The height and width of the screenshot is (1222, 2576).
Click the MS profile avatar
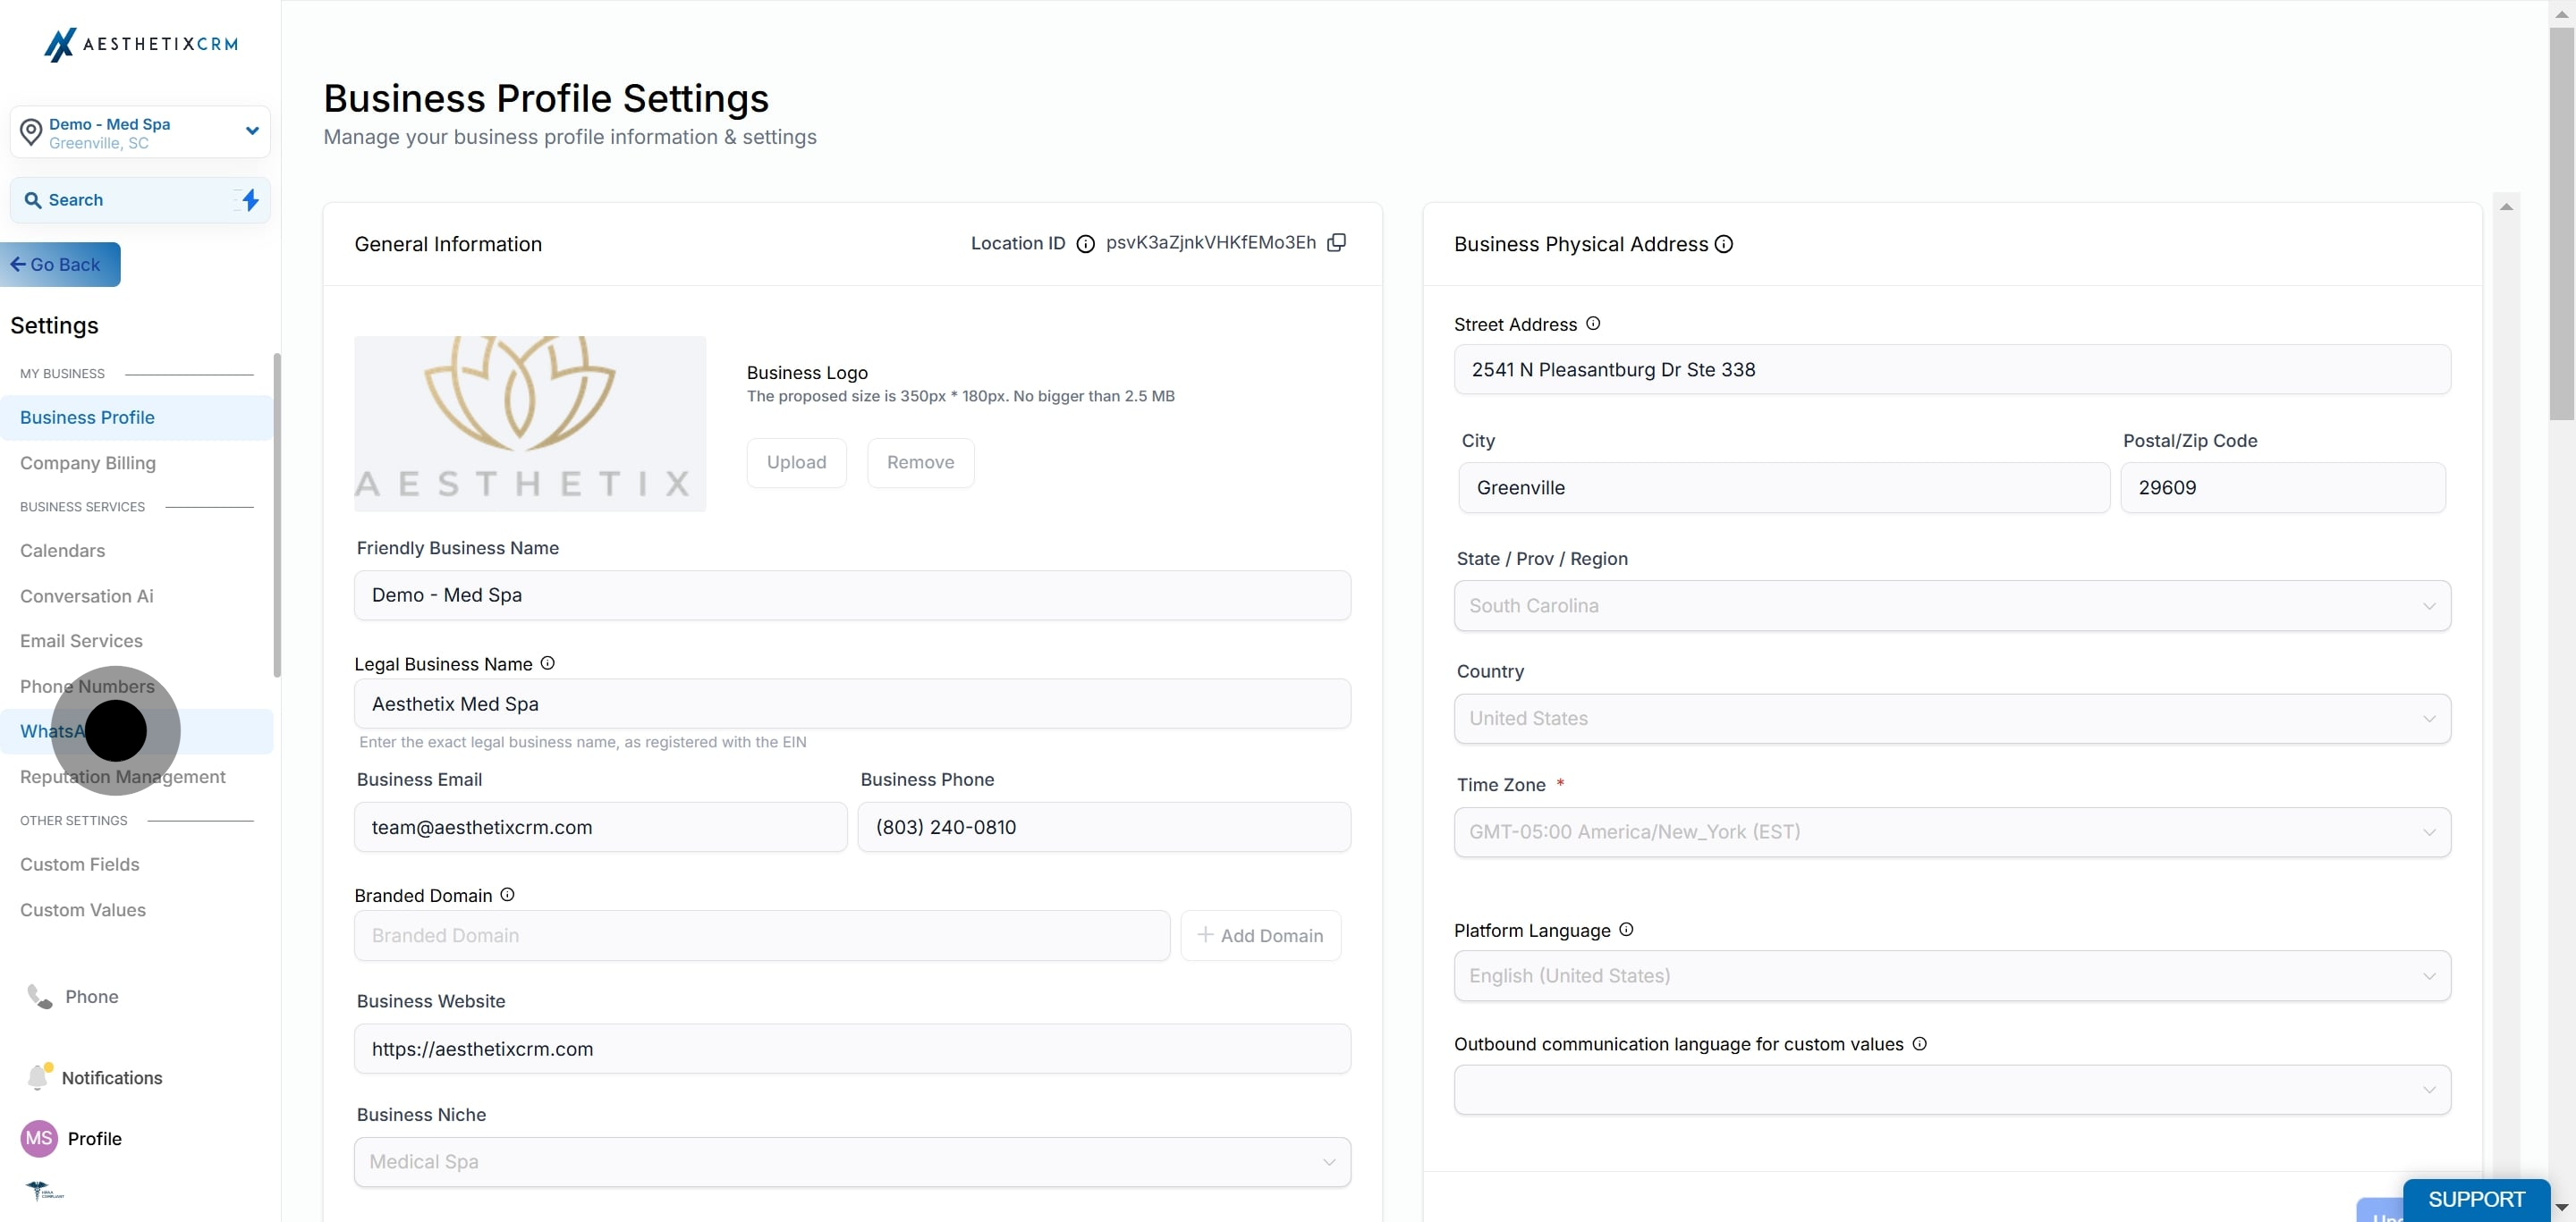click(39, 1138)
